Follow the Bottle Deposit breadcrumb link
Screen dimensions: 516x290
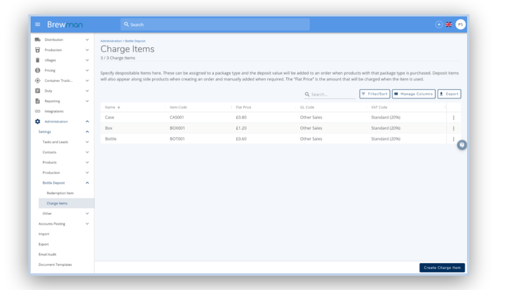point(135,41)
